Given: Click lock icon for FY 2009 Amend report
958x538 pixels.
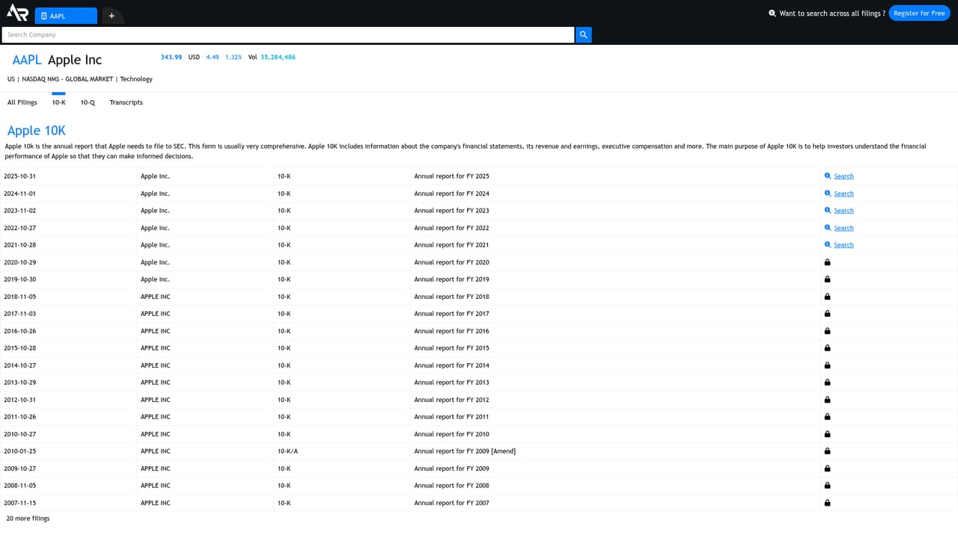Looking at the screenshot, I should point(828,451).
